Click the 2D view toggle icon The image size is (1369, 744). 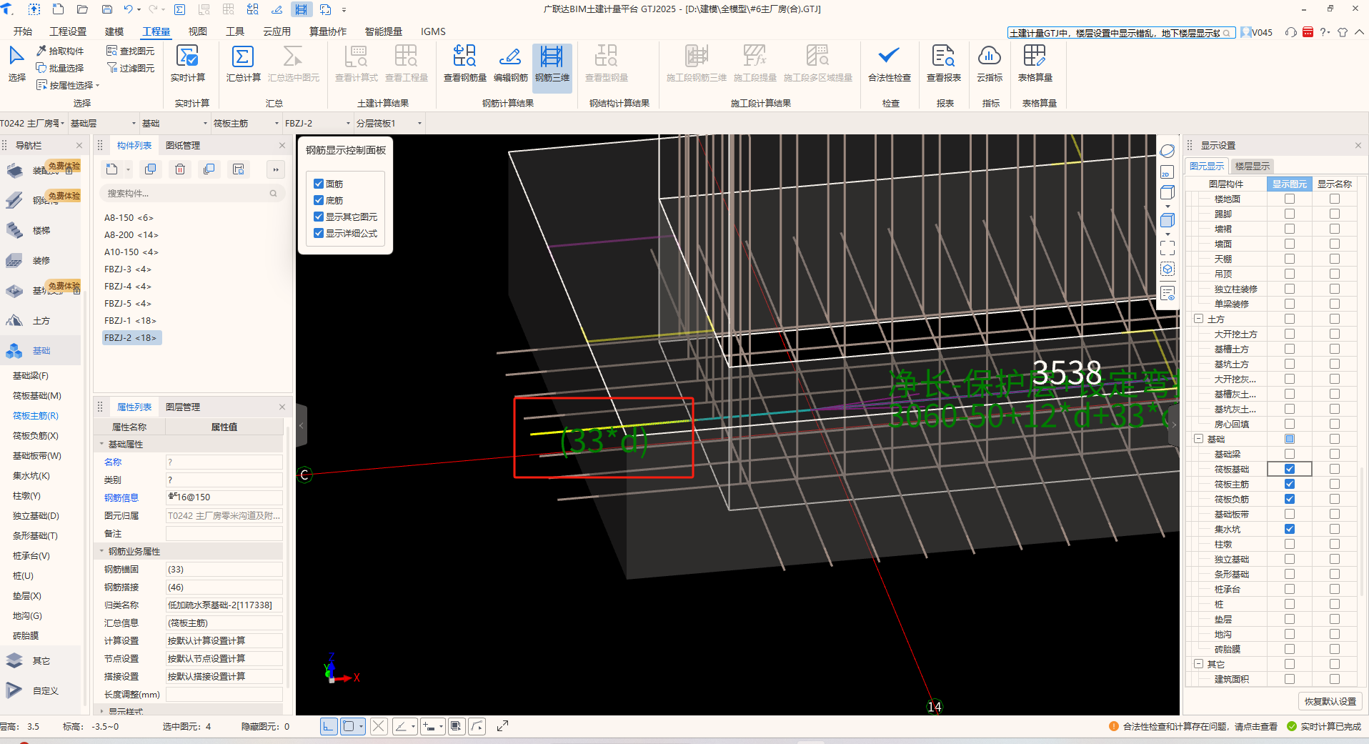(x=1168, y=172)
